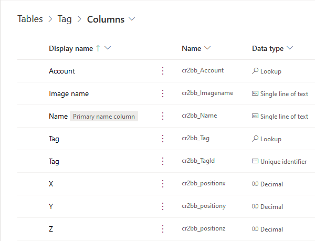315x241 pixels.
Task: Click the Decimal icon in the Y row
Action: [255, 207]
